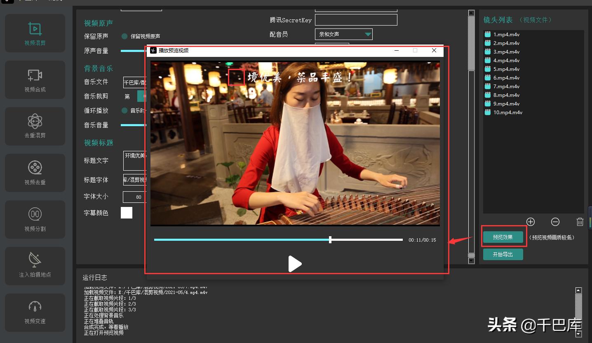
Task: Delete clips with the trash can icon
Action: coord(580,222)
